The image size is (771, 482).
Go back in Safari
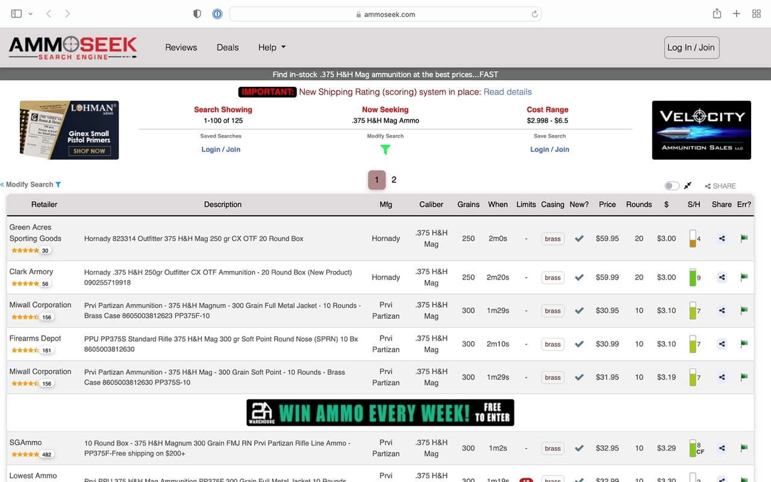(x=49, y=13)
